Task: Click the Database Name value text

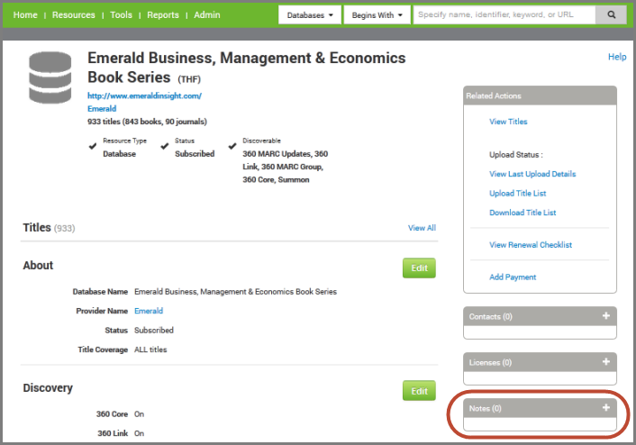Action: pyautogui.click(x=236, y=292)
